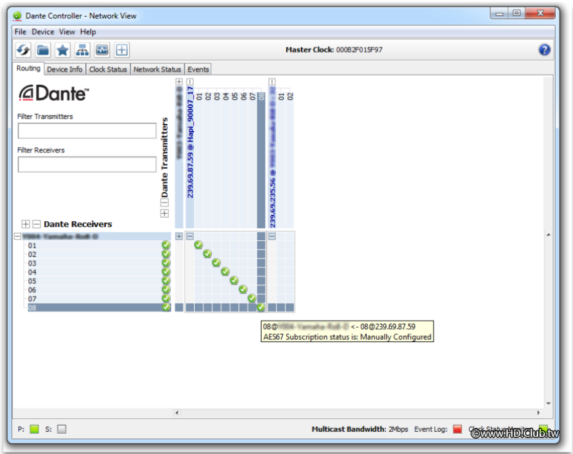Image resolution: width=573 pixels, height=454 pixels.
Task: Open the Clock Status network hierarchy icon
Action: pos(82,50)
